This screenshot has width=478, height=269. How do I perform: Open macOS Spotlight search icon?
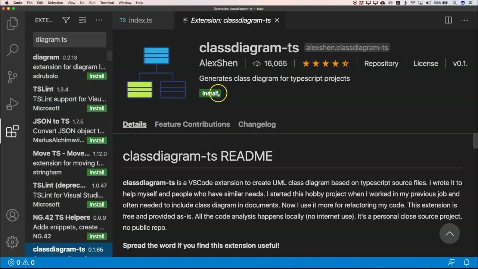pyautogui.click(x=454, y=3)
